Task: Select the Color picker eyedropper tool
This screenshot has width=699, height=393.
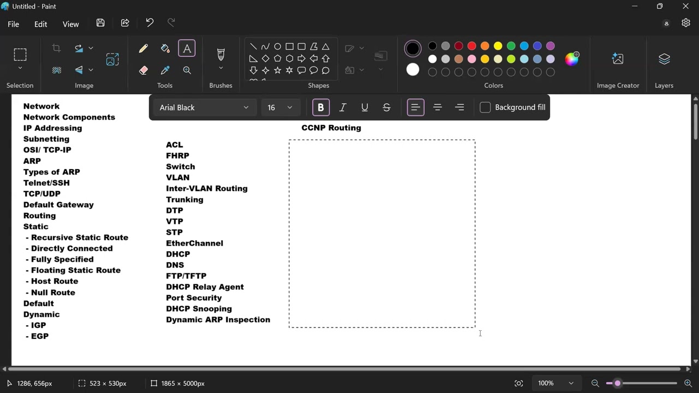Action: click(x=165, y=70)
